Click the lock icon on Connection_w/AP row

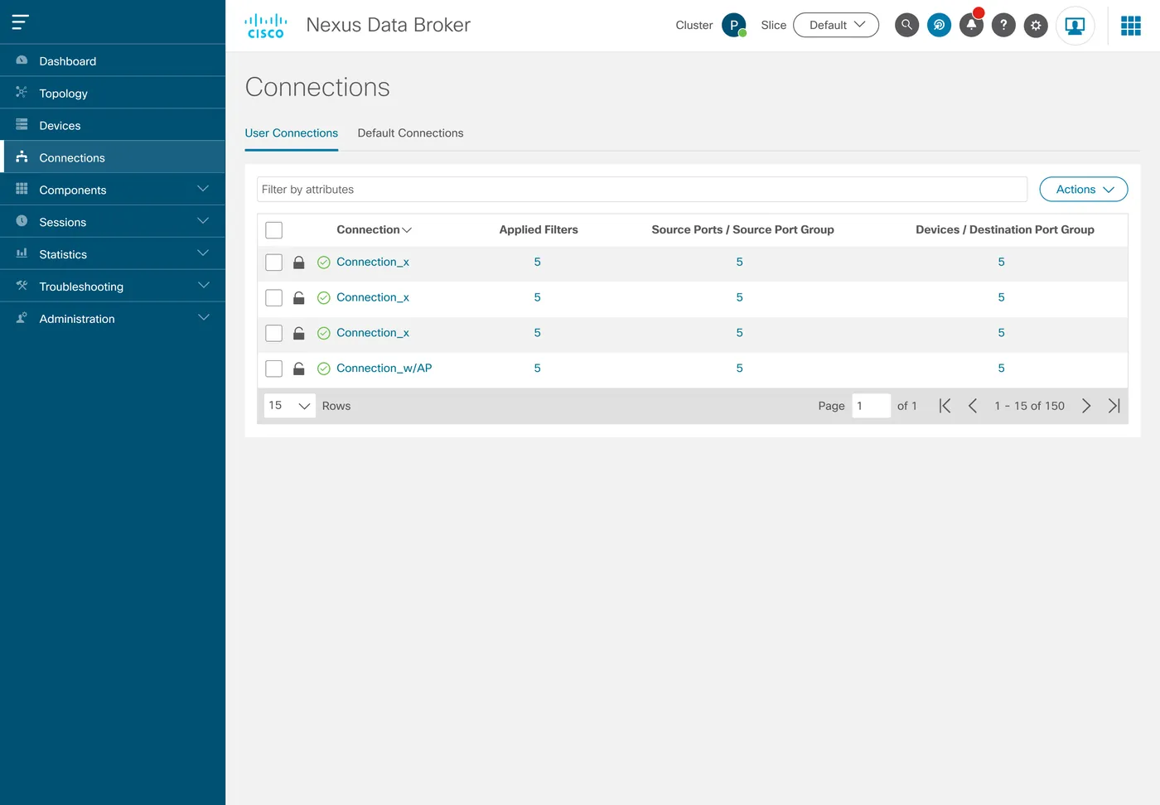tap(299, 369)
